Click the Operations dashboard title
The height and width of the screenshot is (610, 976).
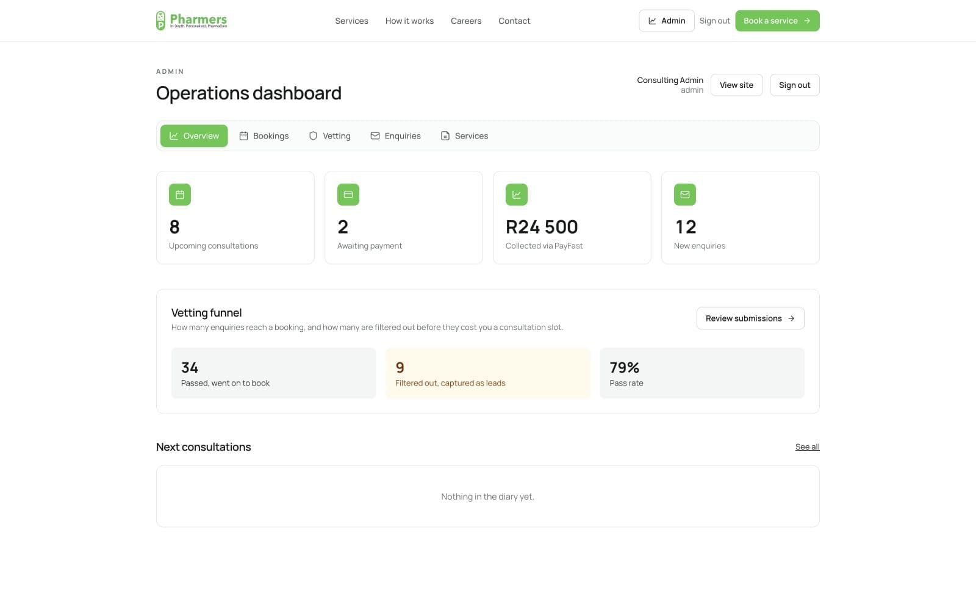(248, 93)
